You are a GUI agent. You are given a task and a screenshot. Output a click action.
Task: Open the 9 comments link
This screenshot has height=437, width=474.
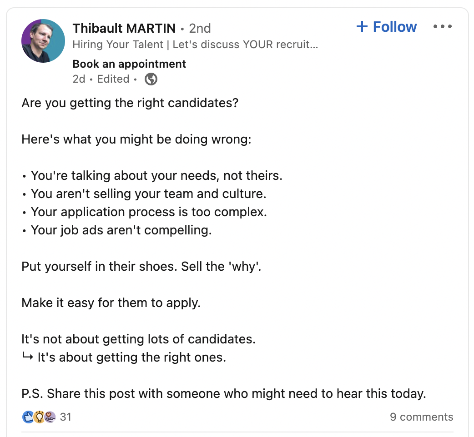click(x=421, y=417)
